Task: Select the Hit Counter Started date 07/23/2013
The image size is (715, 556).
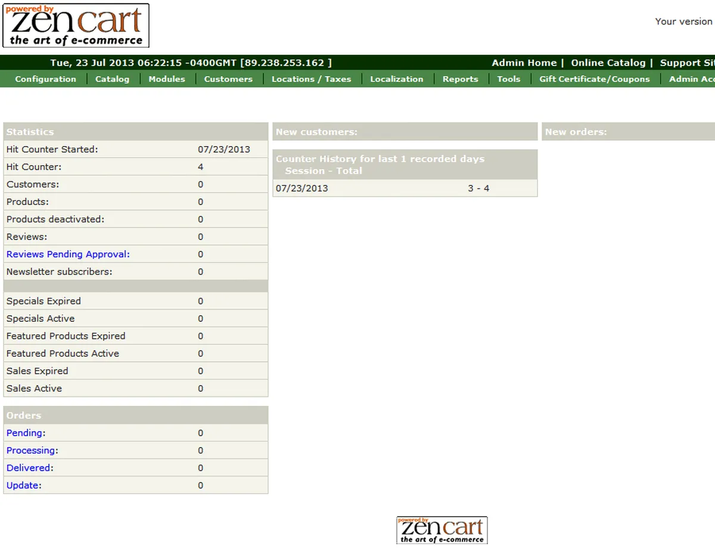Action: [x=224, y=150]
